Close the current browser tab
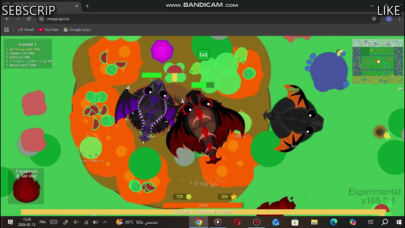405x228 pixels. click(77, 6)
